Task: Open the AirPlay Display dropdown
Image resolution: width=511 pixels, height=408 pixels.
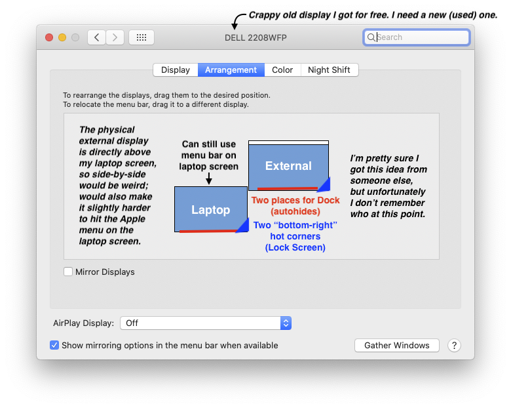Action: 206,323
